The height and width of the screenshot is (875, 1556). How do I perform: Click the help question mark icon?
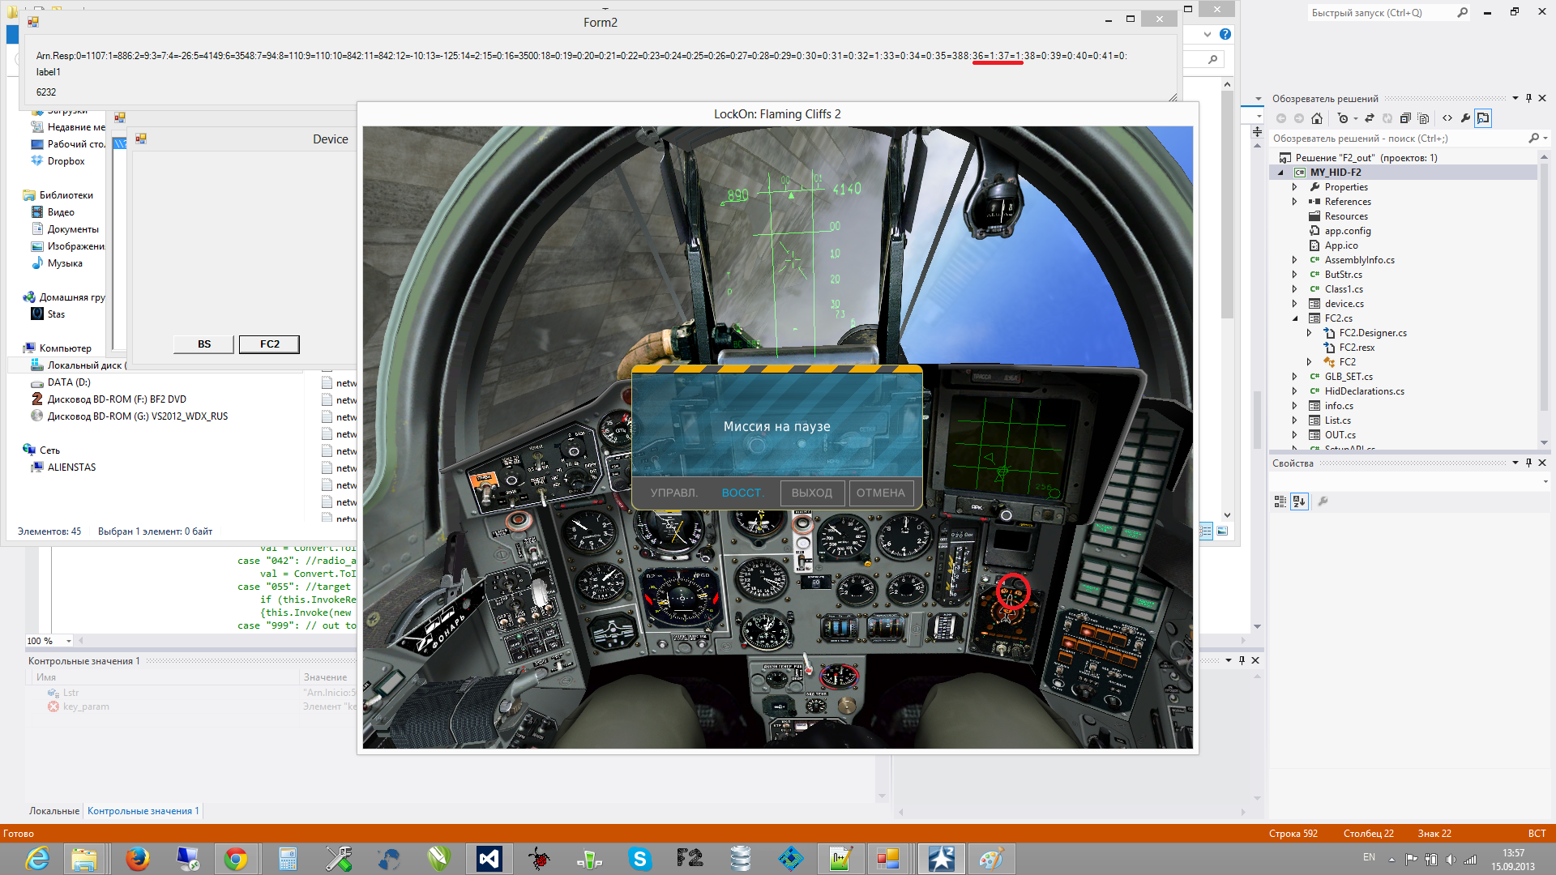[x=1225, y=34]
